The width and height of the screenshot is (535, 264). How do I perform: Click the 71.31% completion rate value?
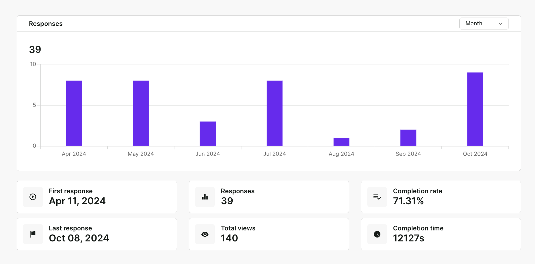pyautogui.click(x=408, y=201)
